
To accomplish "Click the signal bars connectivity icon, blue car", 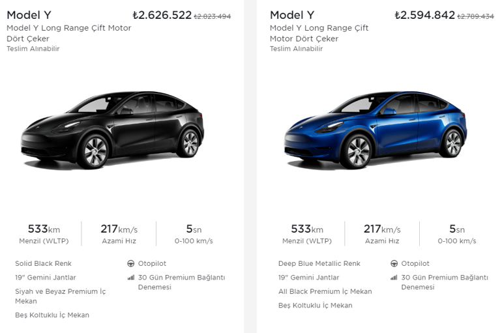I will pyautogui.click(x=394, y=278).
